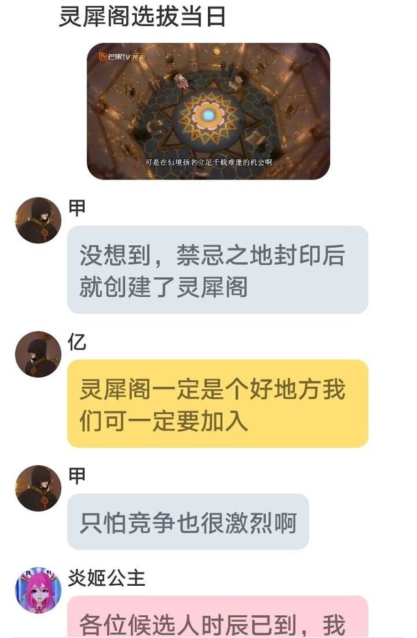Open 甲's avatar beside 只怕竞争 message

pyautogui.click(x=38, y=488)
